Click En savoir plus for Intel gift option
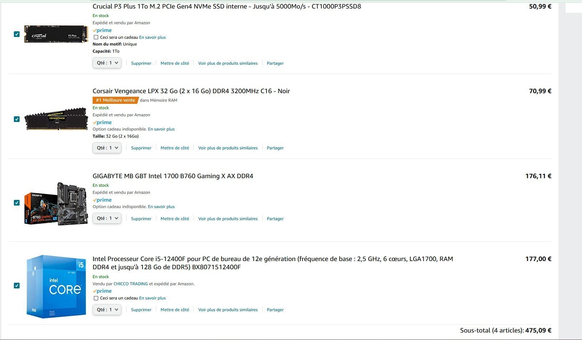This screenshot has height=340, width=582. point(152,298)
